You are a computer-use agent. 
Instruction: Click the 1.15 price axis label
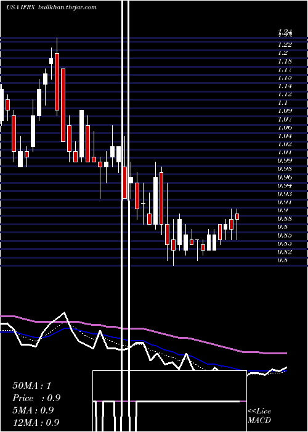285,78
